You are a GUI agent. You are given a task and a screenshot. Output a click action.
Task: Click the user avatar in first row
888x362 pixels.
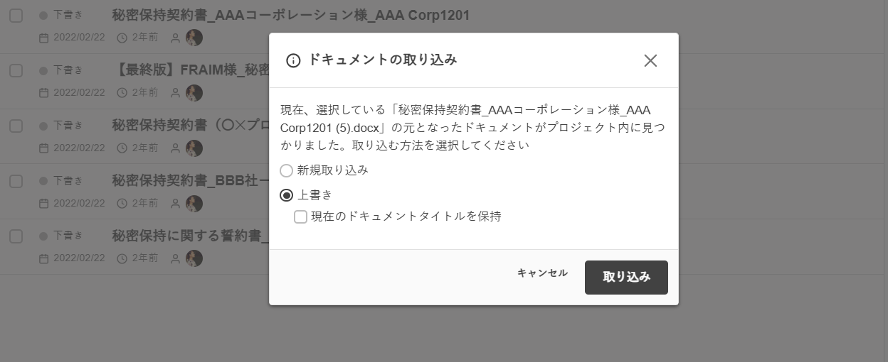coord(194,38)
